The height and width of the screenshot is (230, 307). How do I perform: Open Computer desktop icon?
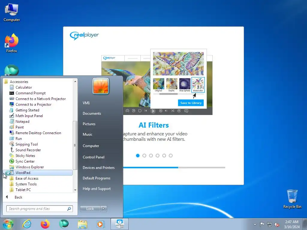tap(12, 13)
